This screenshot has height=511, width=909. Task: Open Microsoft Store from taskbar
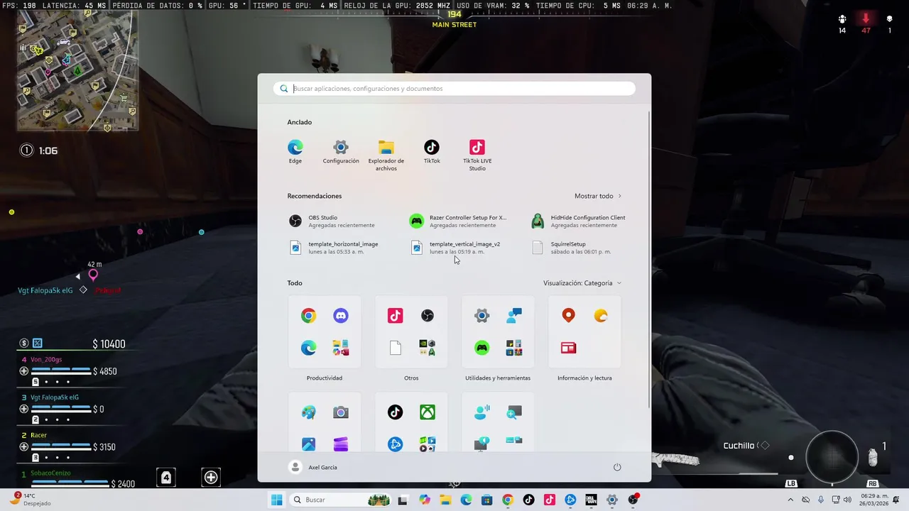pyautogui.click(x=487, y=500)
